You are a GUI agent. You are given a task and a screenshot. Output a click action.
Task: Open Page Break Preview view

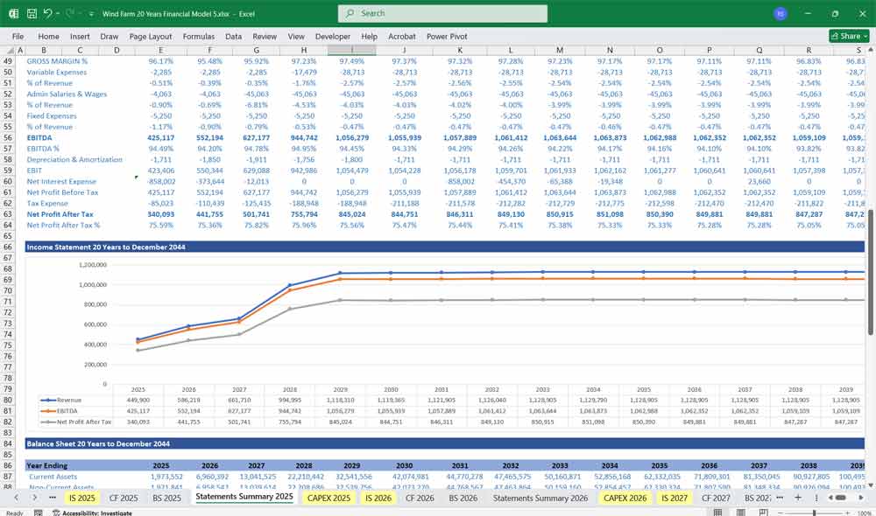coord(764,512)
